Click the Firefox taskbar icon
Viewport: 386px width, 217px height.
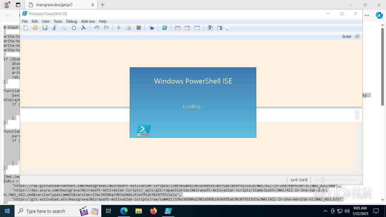pyautogui.click(x=153, y=211)
